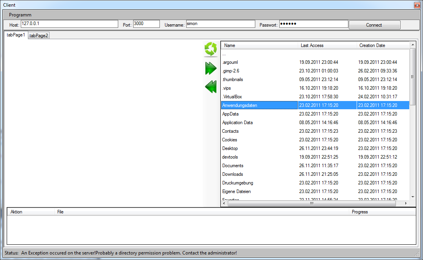Focus the Port input field
The height and width of the screenshot is (260, 423).
(146, 23)
